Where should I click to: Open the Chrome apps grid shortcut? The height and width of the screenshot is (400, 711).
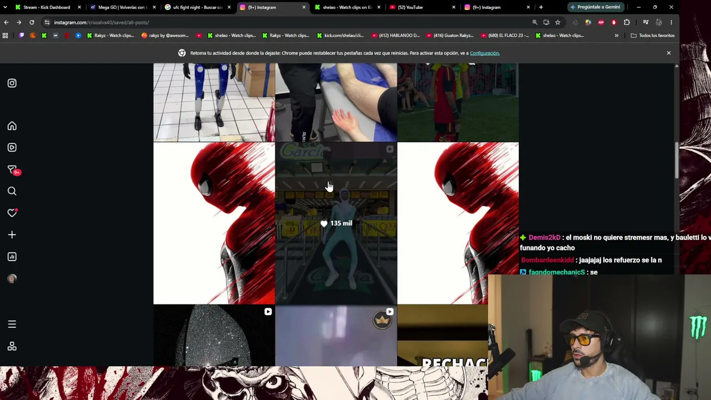[x=5, y=36]
